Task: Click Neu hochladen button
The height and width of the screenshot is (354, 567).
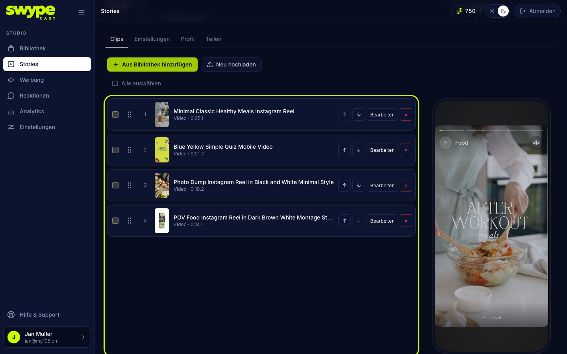Action: click(231, 65)
